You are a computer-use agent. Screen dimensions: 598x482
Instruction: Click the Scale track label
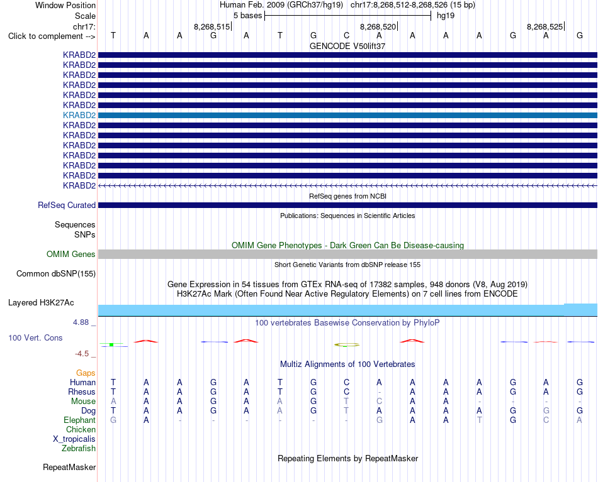85,16
